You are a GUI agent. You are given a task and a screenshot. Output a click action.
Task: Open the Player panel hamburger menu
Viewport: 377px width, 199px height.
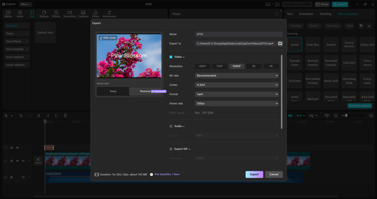point(277,14)
